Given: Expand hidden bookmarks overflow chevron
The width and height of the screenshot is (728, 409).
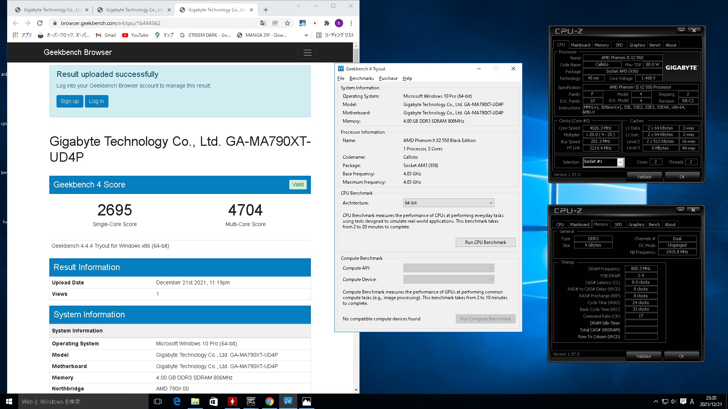Looking at the screenshot, I should 306,35.
